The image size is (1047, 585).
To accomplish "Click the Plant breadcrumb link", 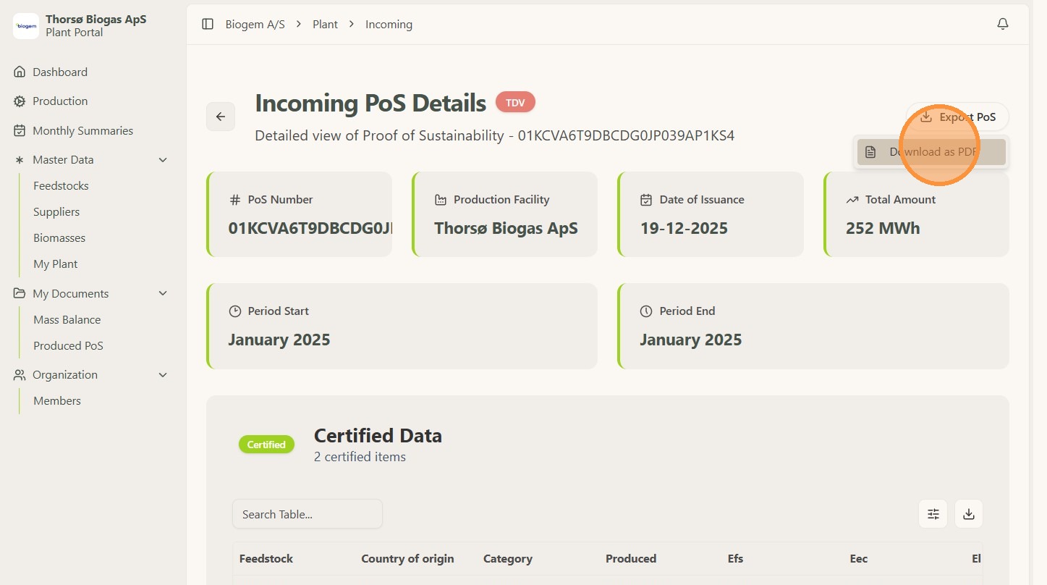I will (x=325, y=25).
